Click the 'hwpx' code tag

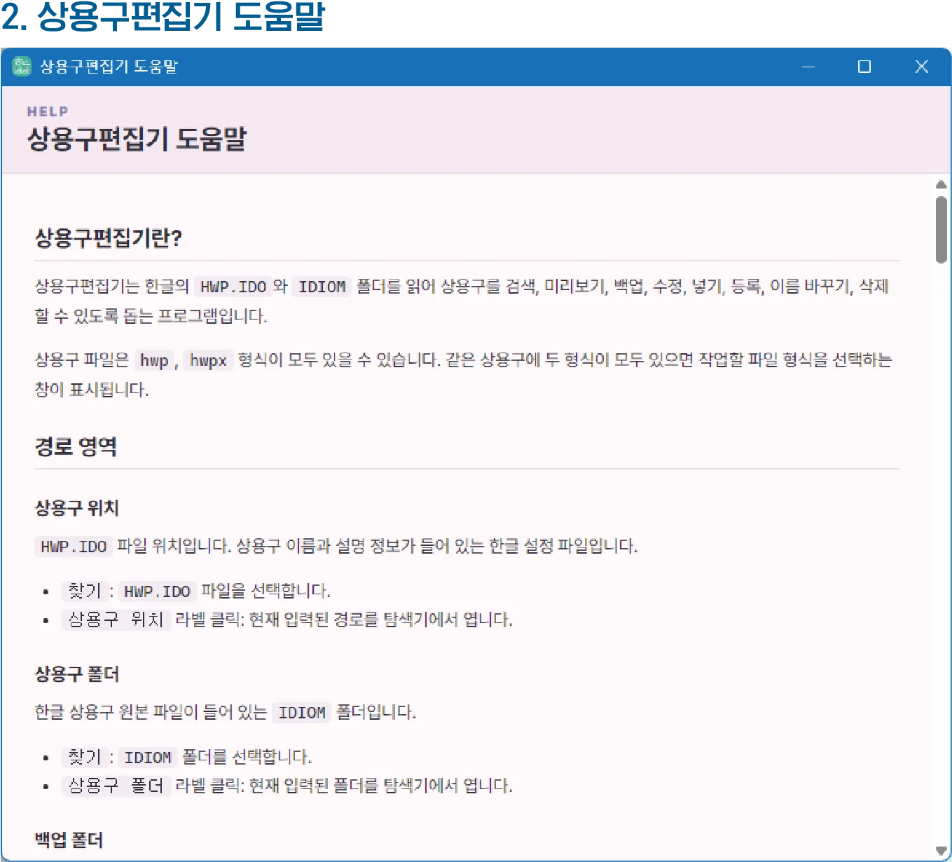(208, 360)
